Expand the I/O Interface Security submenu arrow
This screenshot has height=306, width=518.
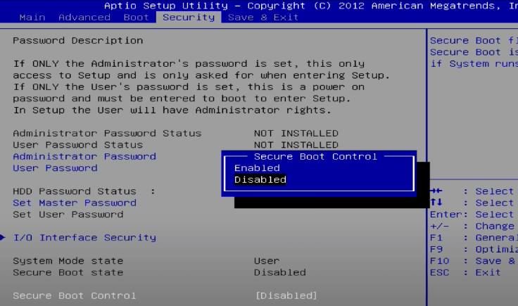click(x=3, y=237)
